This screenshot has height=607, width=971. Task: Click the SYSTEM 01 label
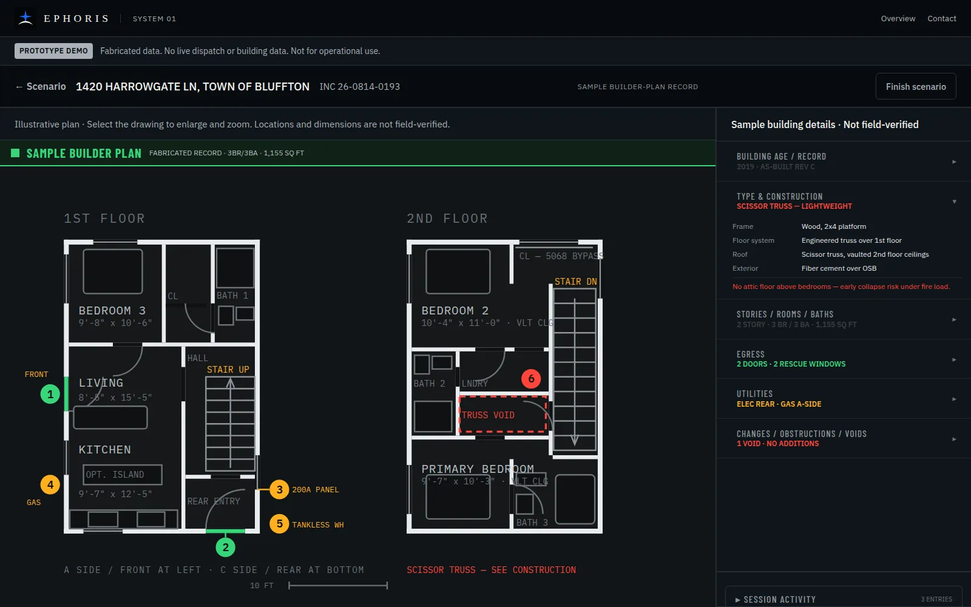[154, 19]
